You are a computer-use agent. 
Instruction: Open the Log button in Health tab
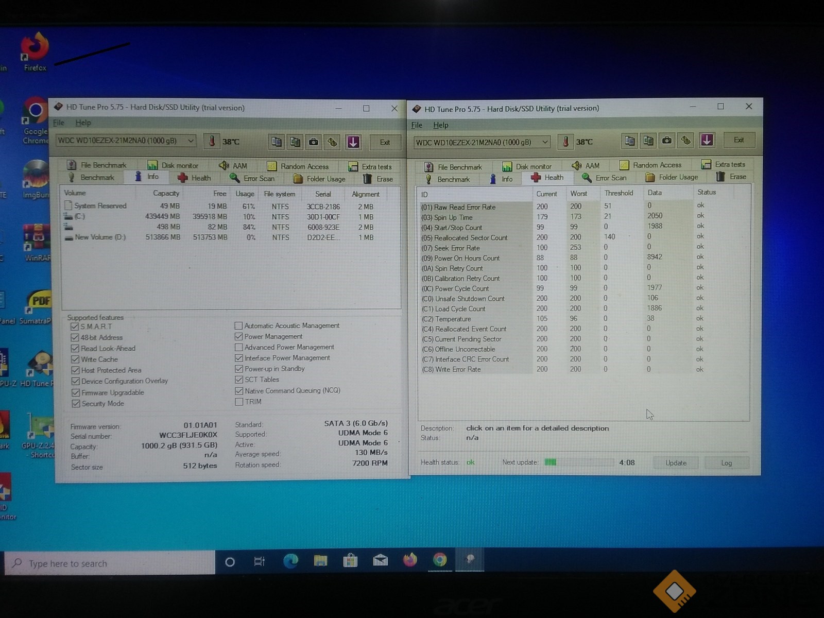point(726,462)
